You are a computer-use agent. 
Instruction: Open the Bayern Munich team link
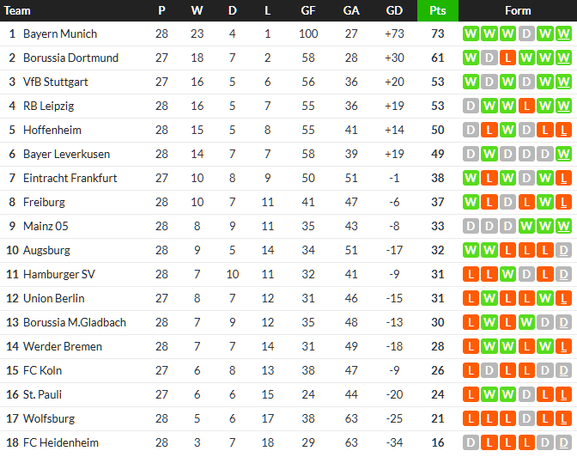tap(60, 34)
